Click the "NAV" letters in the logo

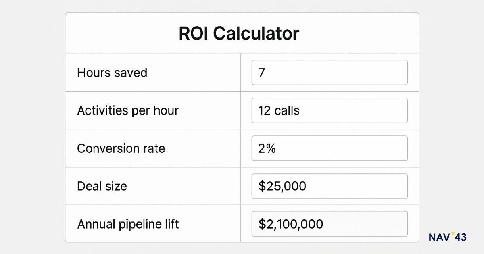pos(439,238)
